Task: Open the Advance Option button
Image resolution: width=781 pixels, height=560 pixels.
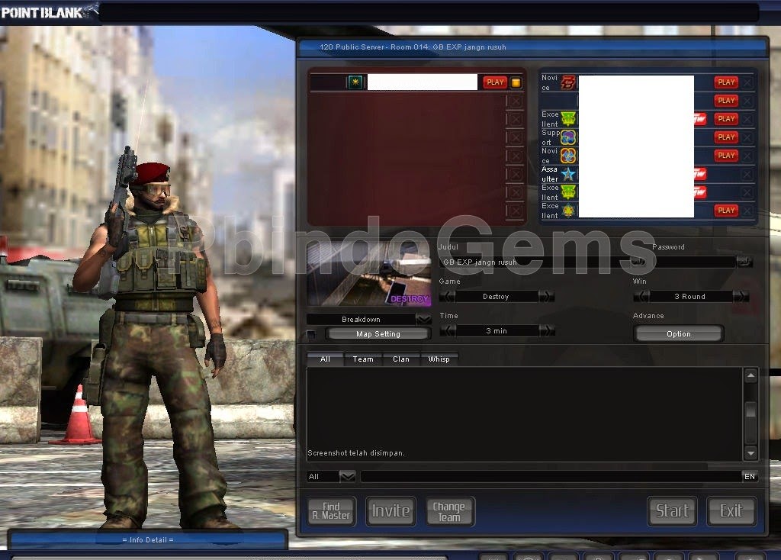Action: 678,334
